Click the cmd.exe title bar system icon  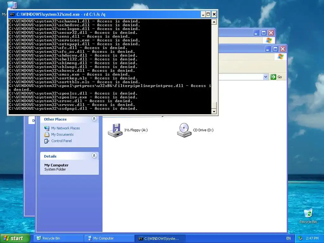(x=12, y=15)
